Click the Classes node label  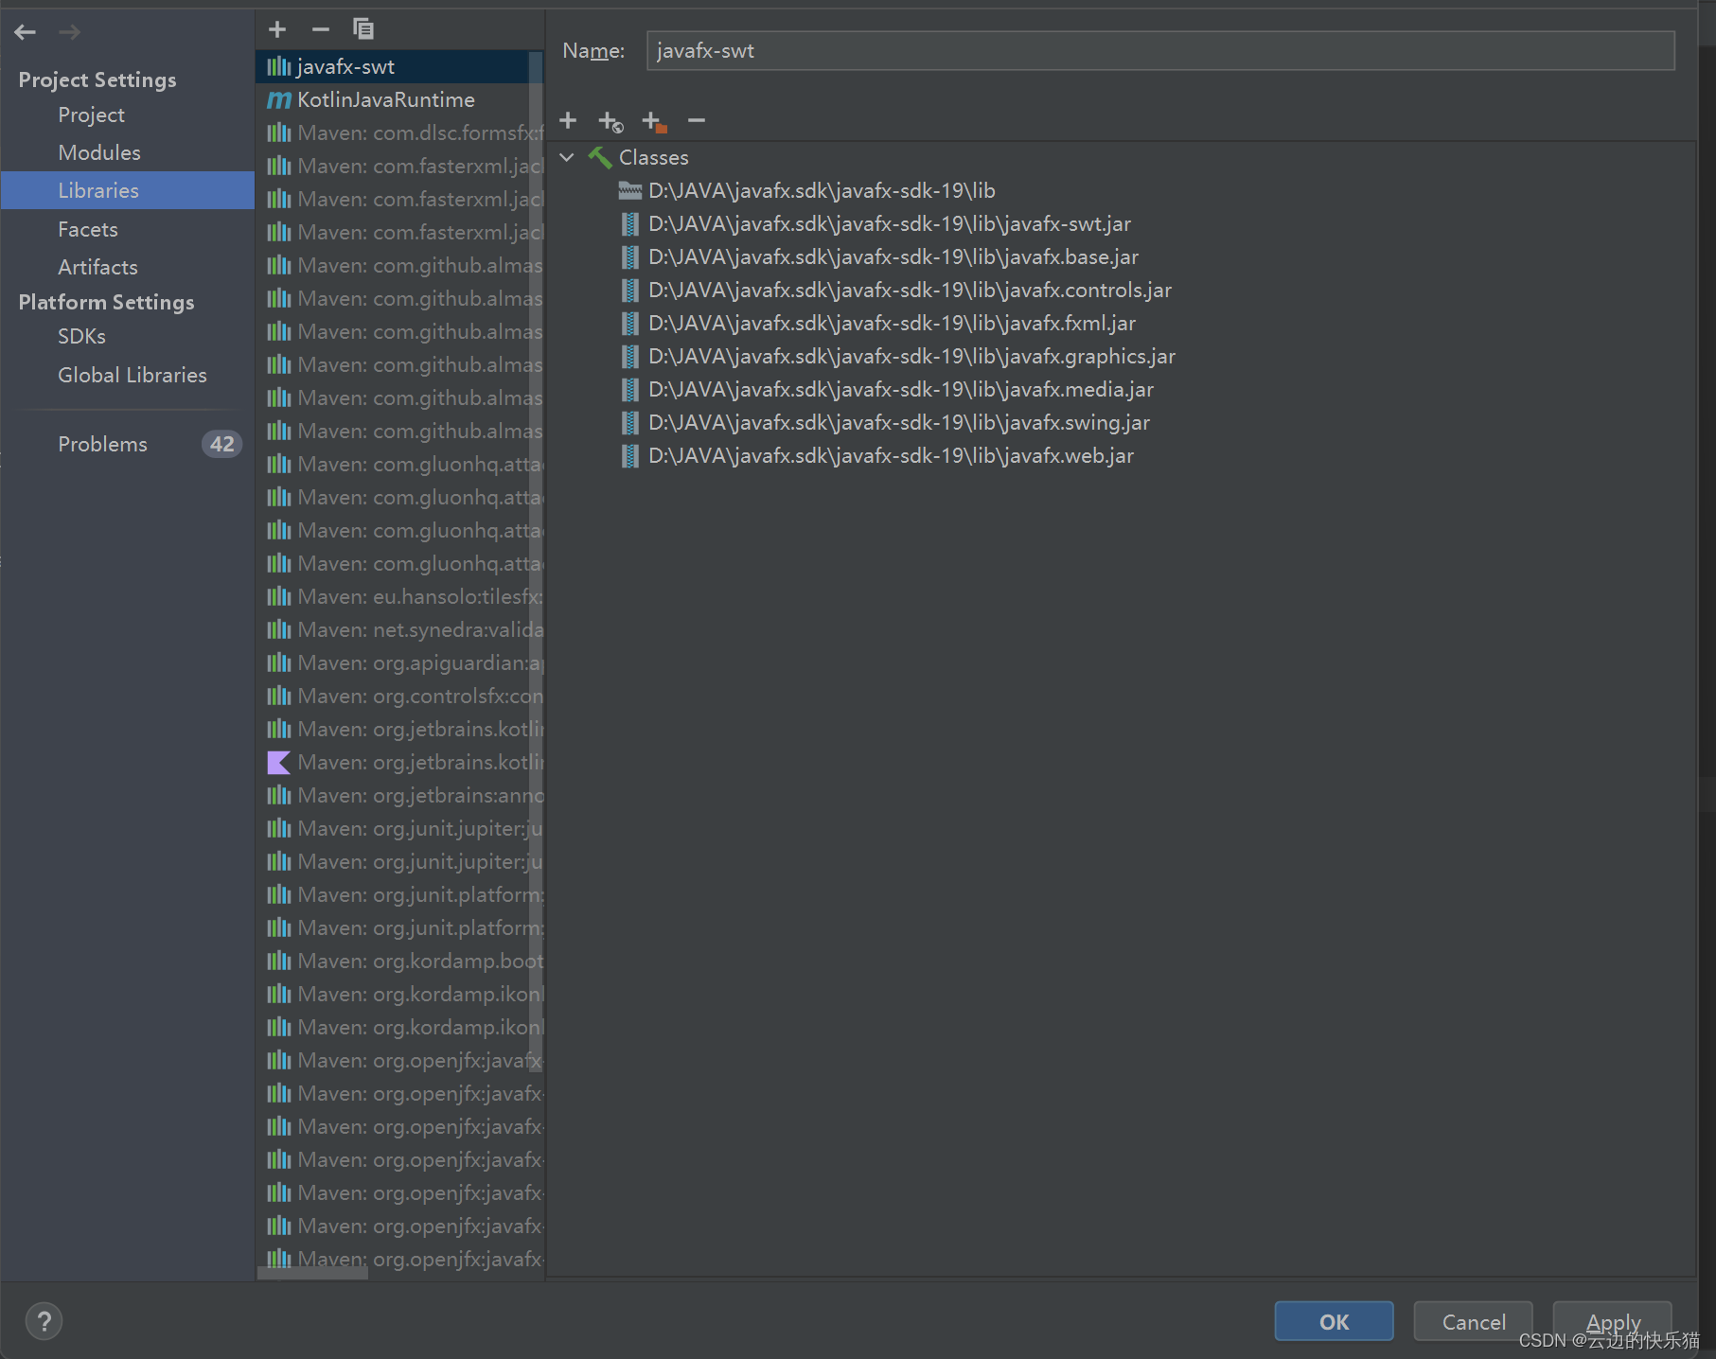tap(654, 157)
